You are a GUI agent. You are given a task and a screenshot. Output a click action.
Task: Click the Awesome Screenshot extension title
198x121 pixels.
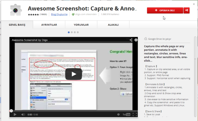tap(82, 9)
